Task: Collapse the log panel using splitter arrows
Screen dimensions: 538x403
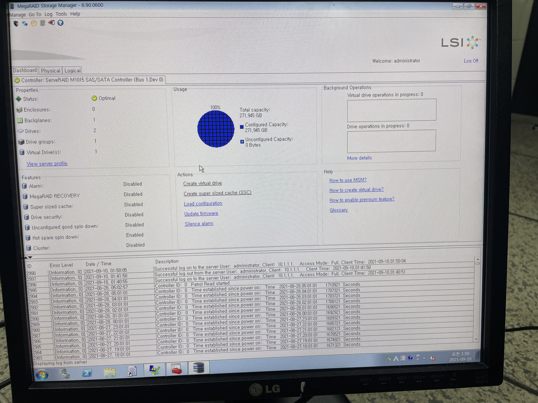Action: (x=30, y=257)
